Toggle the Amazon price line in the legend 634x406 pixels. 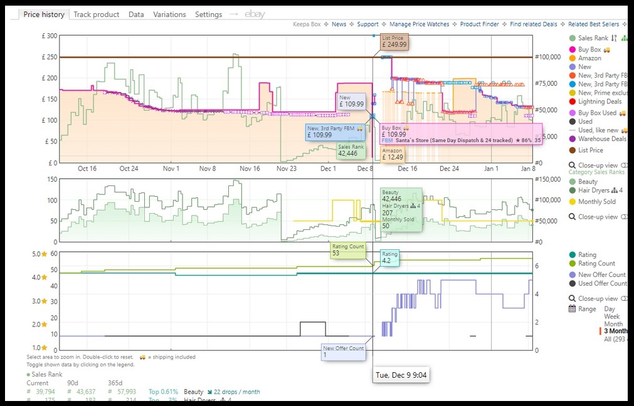[589, 58]
